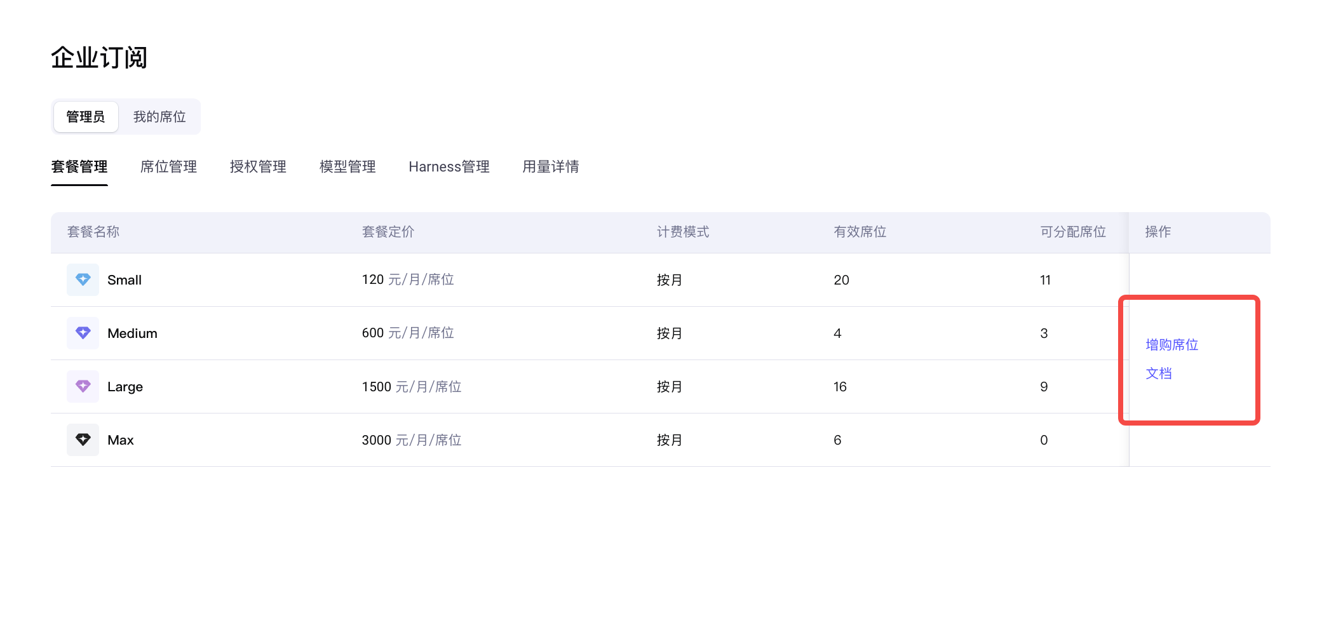Click 按月 in the Medium row
Screen dimensions: 1343x625
670,333
